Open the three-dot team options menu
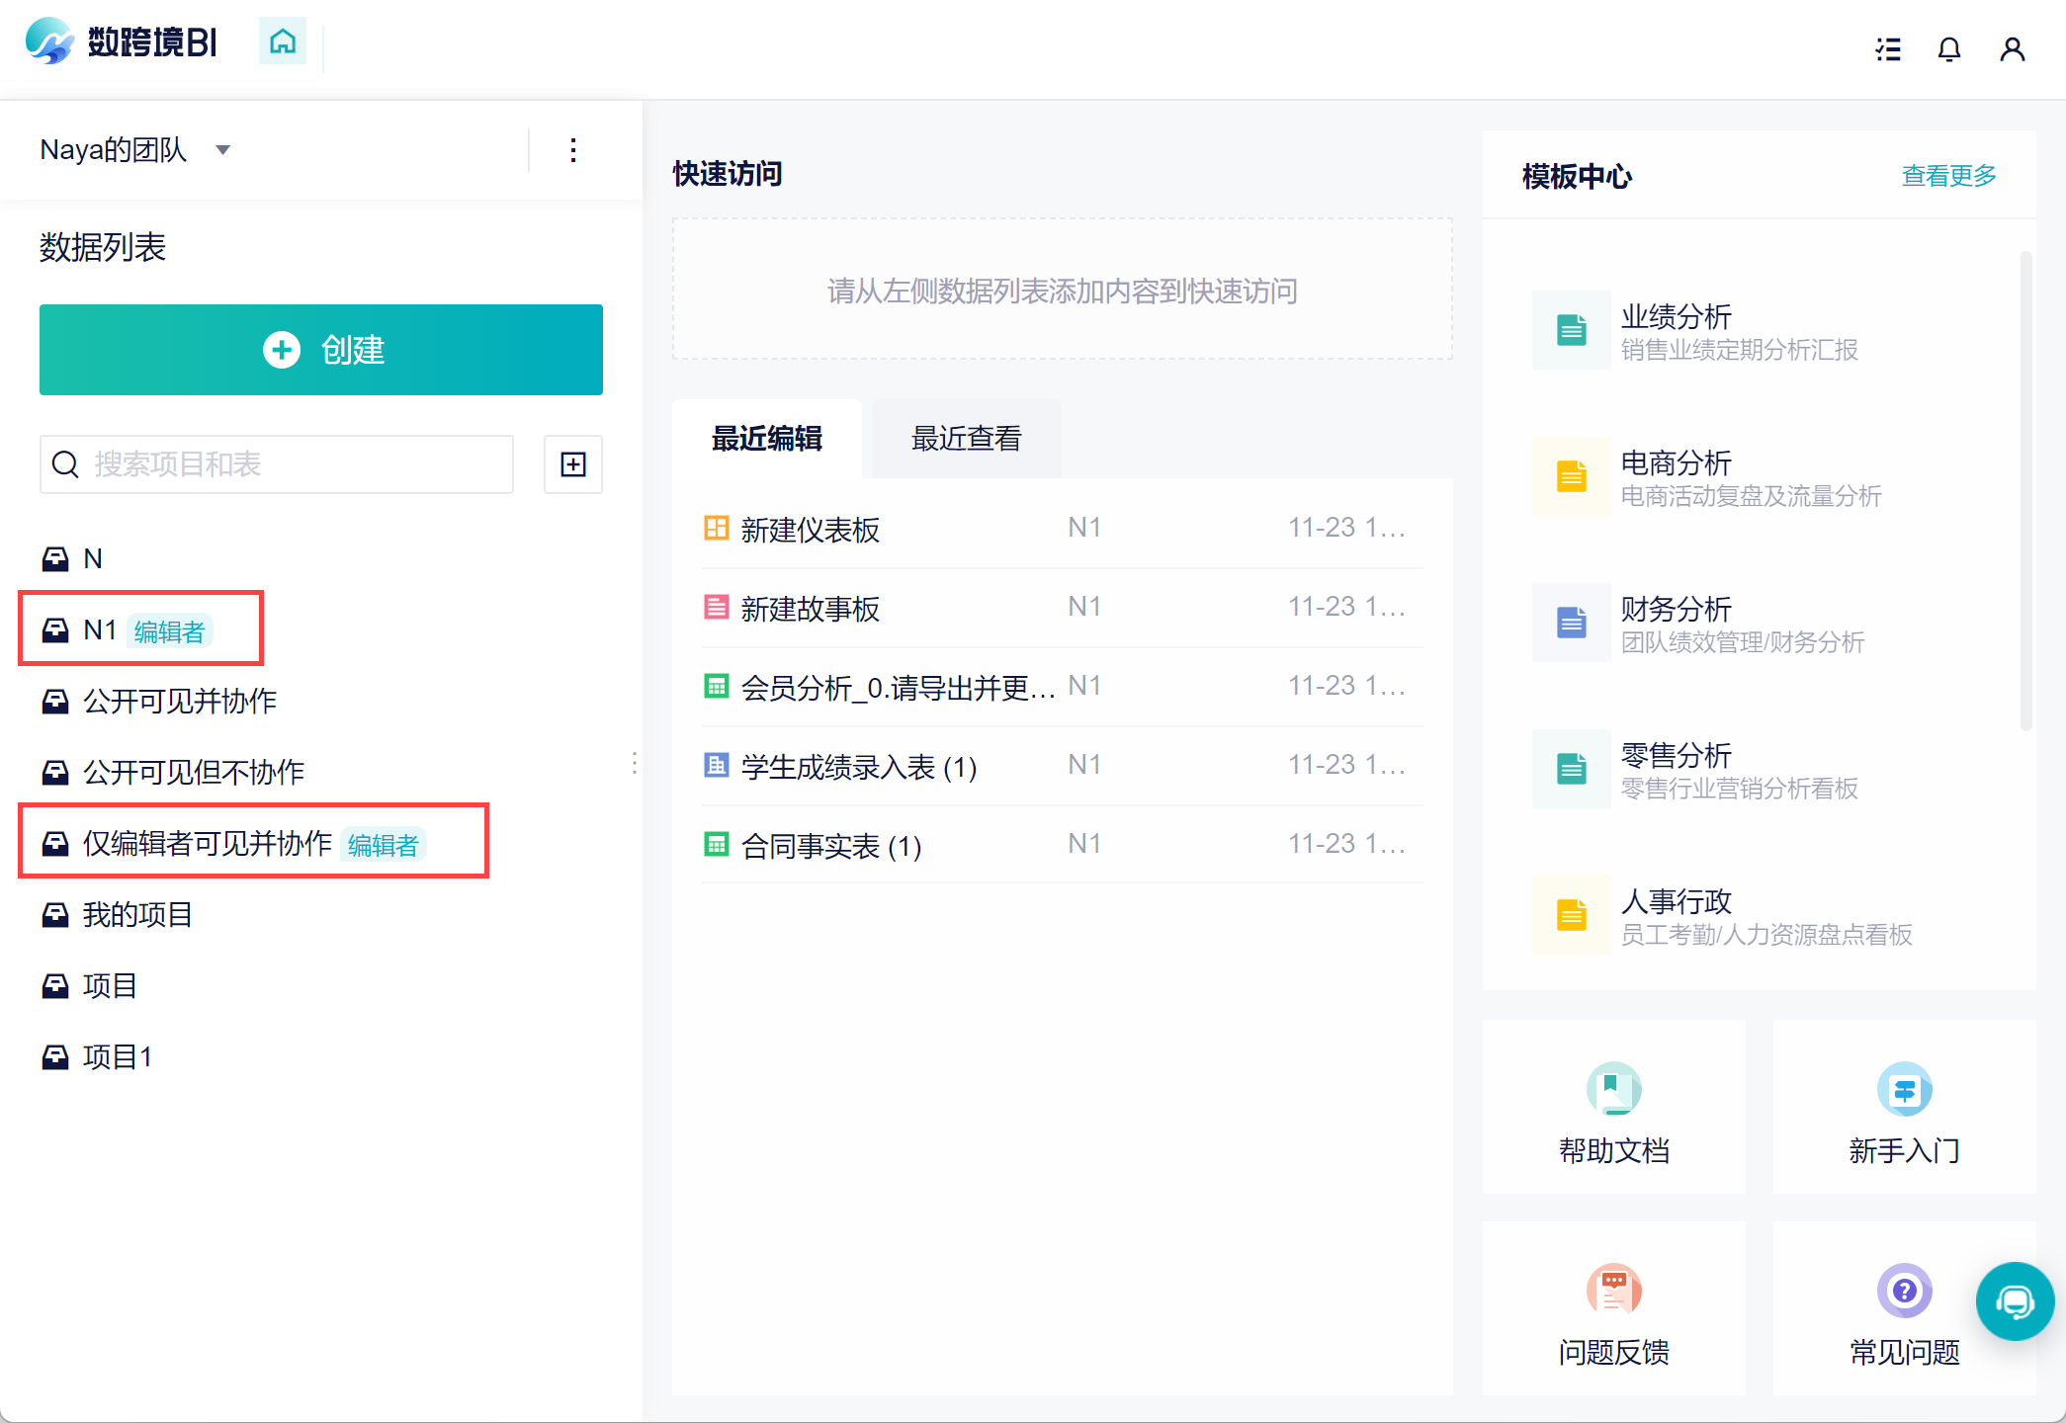The width and height of the screenshot is (2066, 1423). click(573, 150)
